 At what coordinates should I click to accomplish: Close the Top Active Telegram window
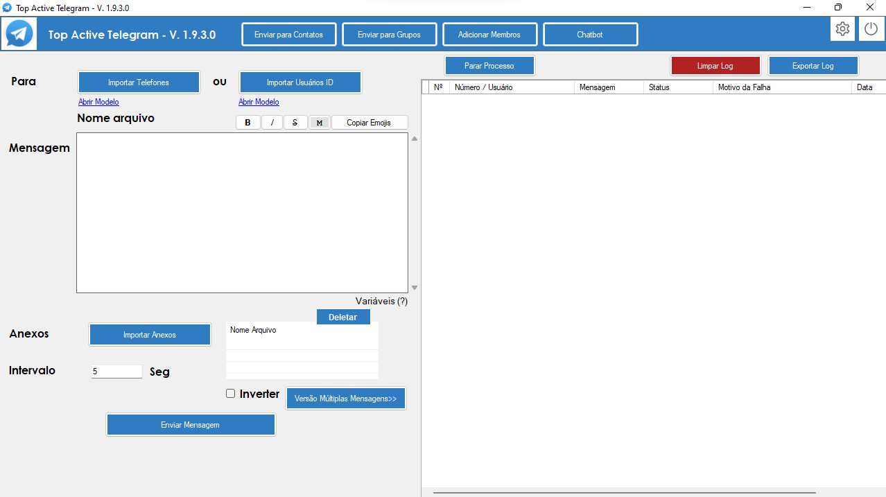point(870,7)
